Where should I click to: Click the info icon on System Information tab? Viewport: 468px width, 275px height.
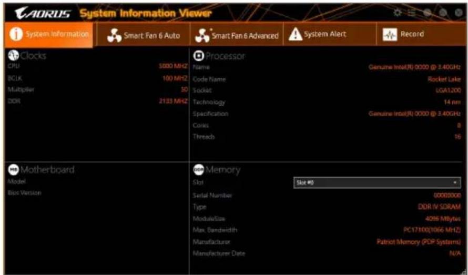[16, 34]
